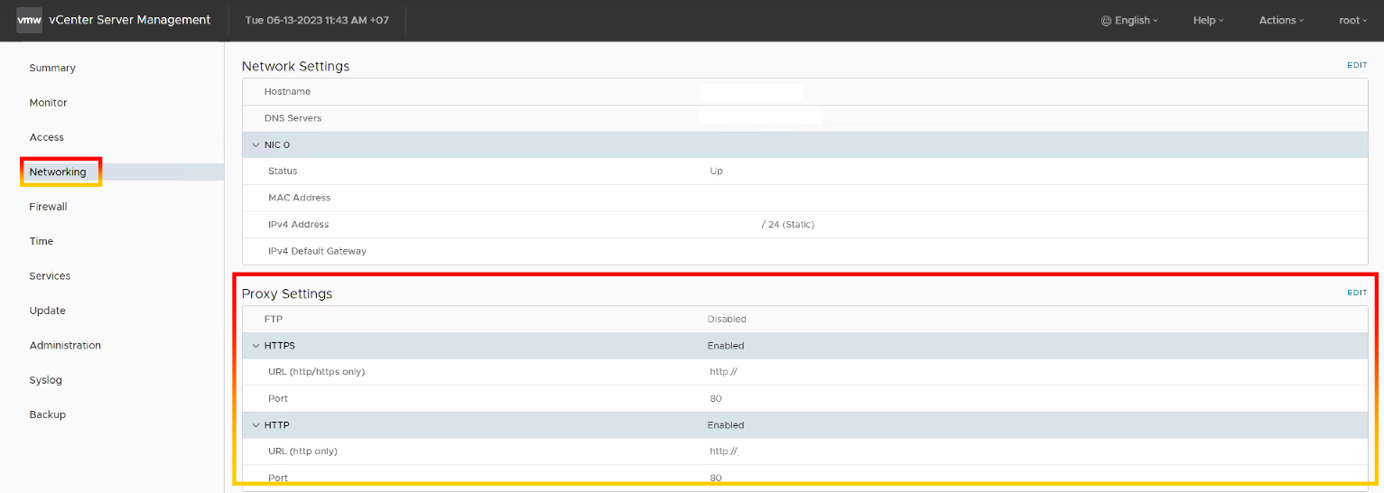
Task: Go to the Backup page
Action: pyautogui.click(x=47, y=414)
